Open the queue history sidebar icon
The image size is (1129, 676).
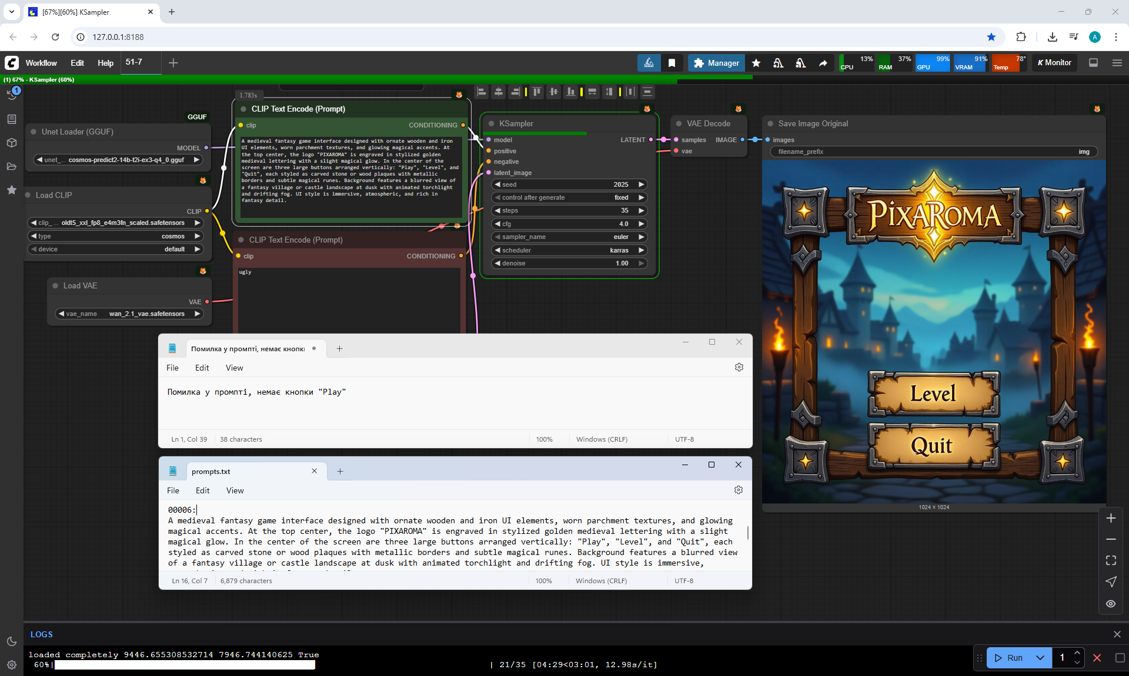coord(12,95)
